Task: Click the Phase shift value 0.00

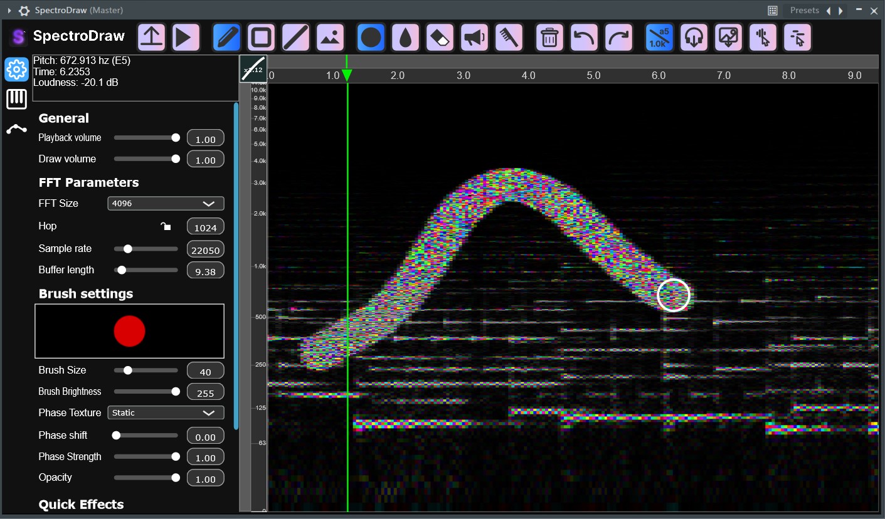Action: [x=206, y=437]
